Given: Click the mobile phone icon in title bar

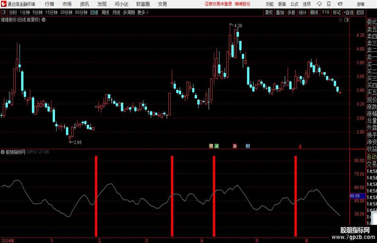Looking at the screenshot, I should (329, 4).
